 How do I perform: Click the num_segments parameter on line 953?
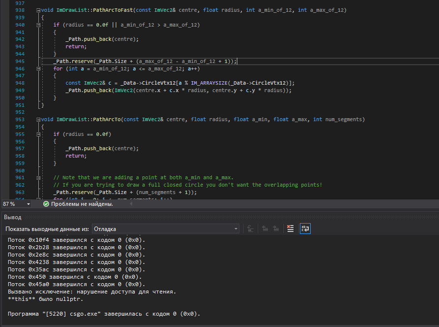click(x=344, y=120)
